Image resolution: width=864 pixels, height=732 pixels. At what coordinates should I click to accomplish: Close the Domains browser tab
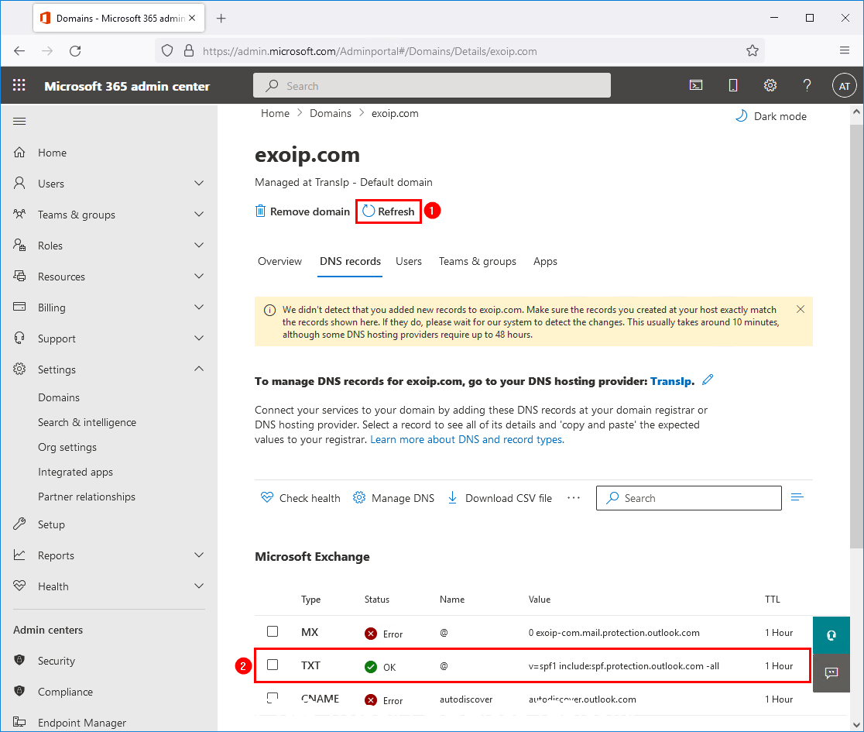point(192,18)
